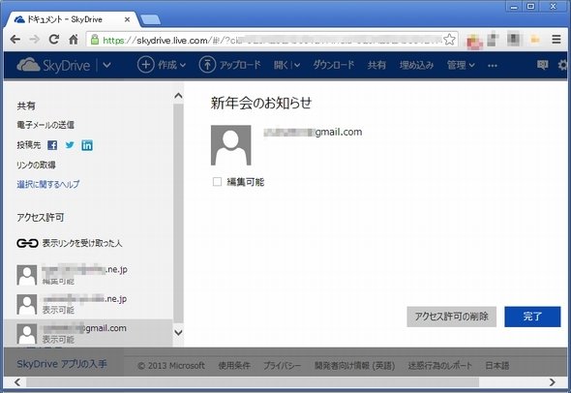
Task: Open 選択に関するヘルプ link
Action: click(x=48, y=184)
